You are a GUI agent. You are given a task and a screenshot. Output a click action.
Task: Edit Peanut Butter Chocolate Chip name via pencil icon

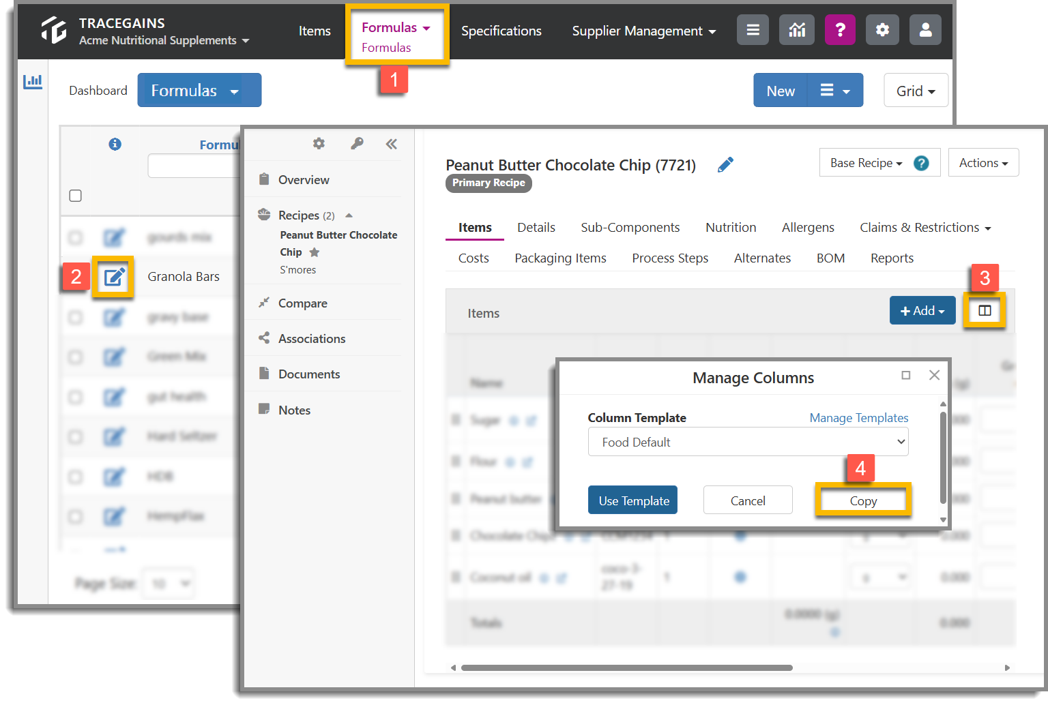coord(725,164)
